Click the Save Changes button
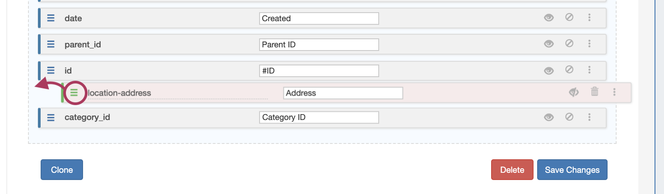The image size is (664, 194). [x=572, y=170]
